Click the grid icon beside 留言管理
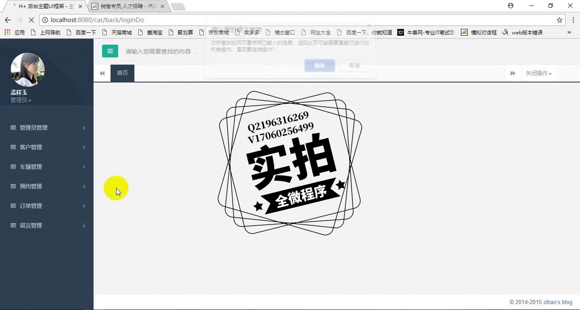The width and height of the screenshot is (580, 310). coord(13,225)
